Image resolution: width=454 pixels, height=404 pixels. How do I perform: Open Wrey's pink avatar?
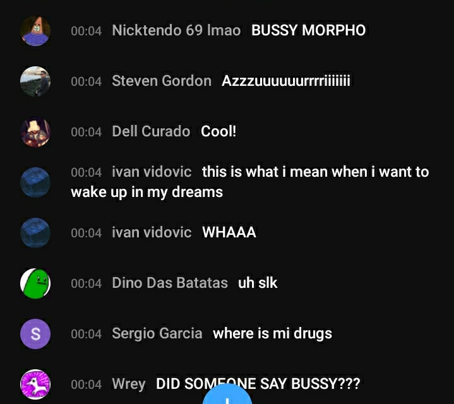pyautogui.click(x=35, y=384)
